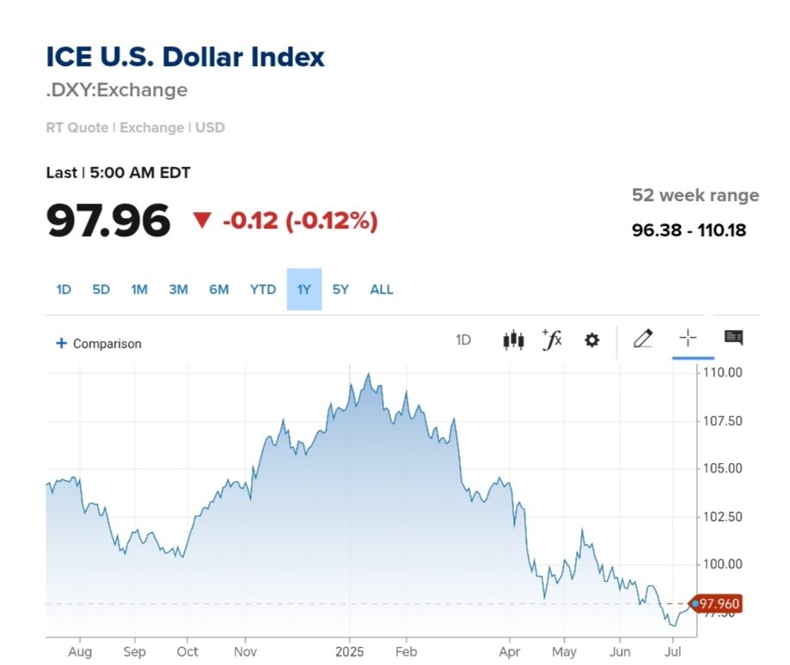The height and width of the screenshot is (665, 790).
Task: Switch chart range to 5Y
Action: click(341, 290)
